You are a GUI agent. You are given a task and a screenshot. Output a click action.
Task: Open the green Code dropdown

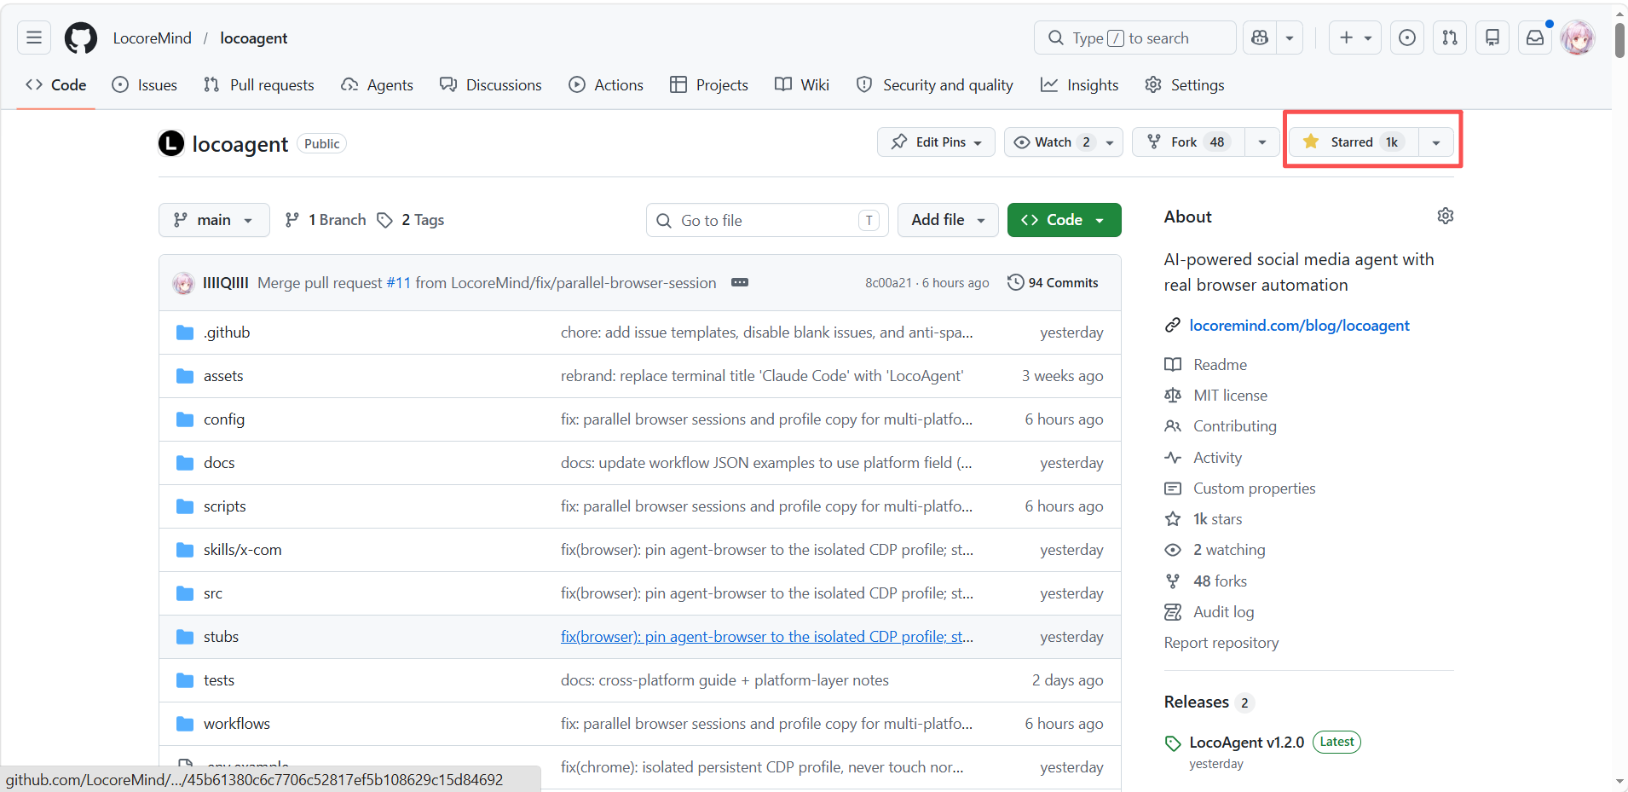(1064, 220)
